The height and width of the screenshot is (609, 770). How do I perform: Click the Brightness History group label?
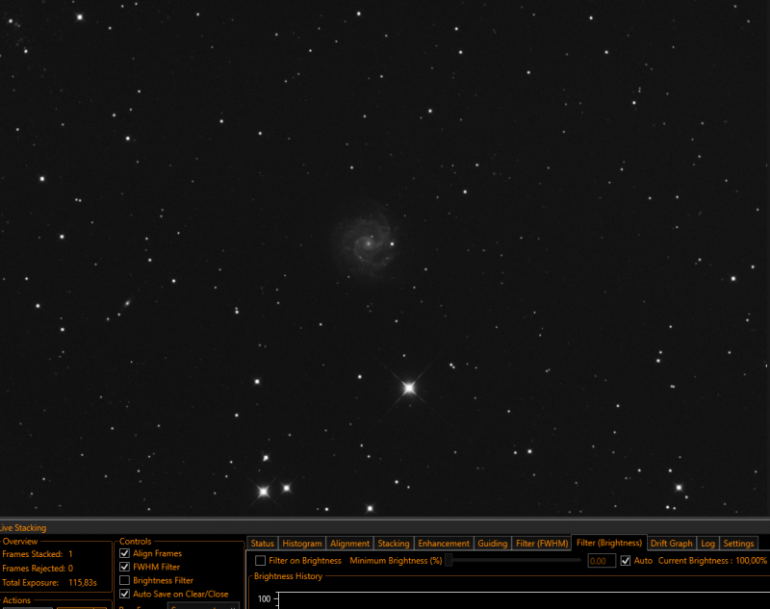(288, 576)
